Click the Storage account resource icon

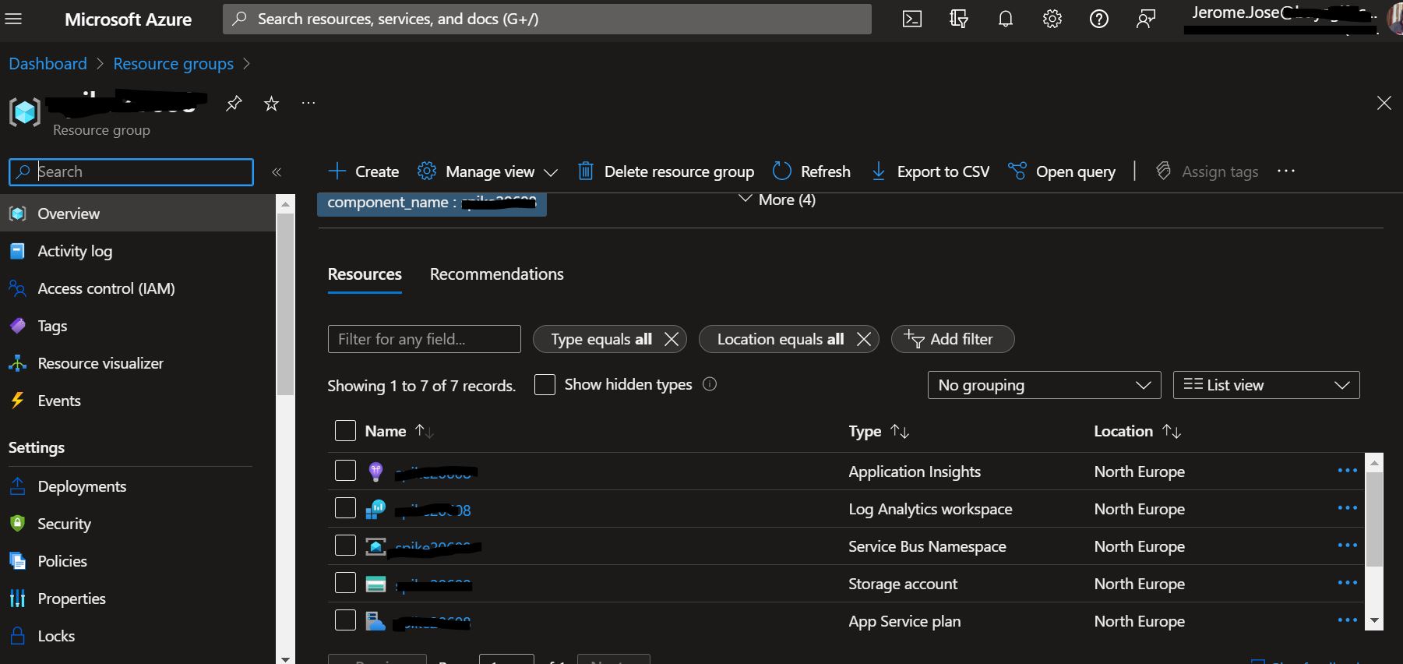pyautogui.click(x=375, y=584)
